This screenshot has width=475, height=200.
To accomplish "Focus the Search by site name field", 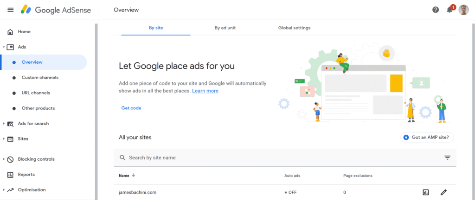I will (285, 158).
